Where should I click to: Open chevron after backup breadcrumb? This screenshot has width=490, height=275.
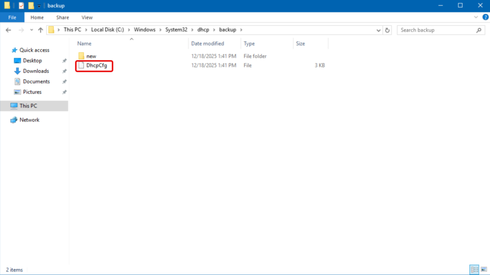(241, 30)
